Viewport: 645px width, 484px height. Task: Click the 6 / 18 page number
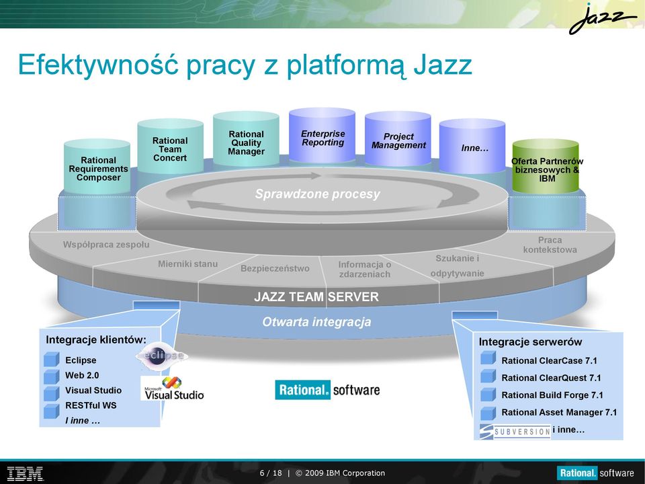click(271, 473)
